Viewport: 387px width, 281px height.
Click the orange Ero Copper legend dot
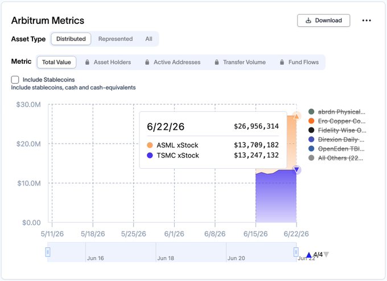click(311, 121)
